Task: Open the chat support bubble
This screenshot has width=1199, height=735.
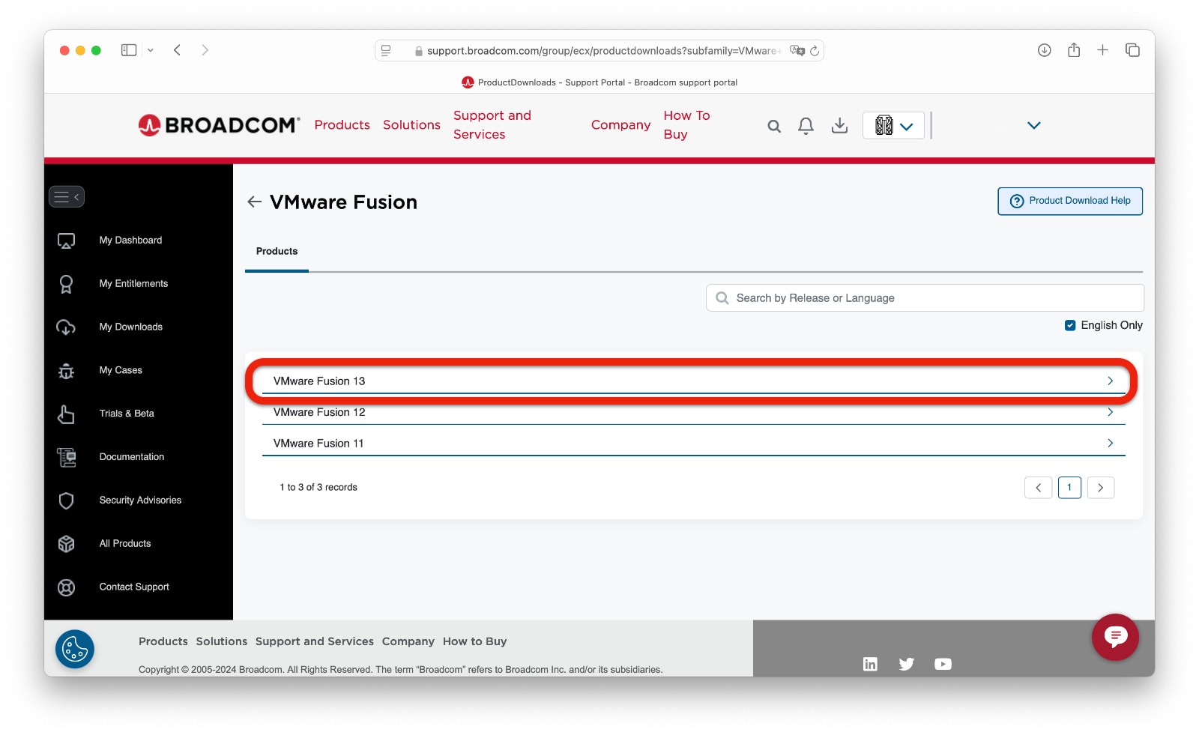Action: (x=1115, y=637)
